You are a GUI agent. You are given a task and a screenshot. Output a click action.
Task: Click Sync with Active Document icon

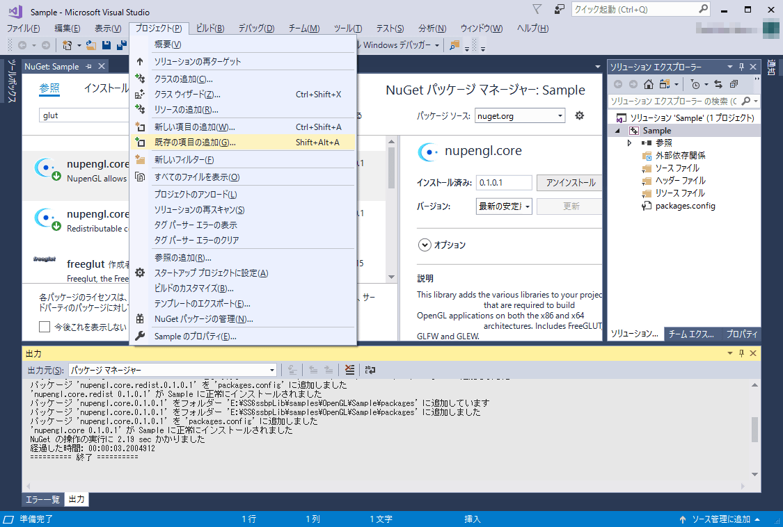point(718,84)
